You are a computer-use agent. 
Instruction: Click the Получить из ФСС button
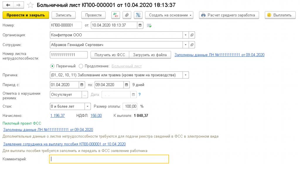point(110,55)
